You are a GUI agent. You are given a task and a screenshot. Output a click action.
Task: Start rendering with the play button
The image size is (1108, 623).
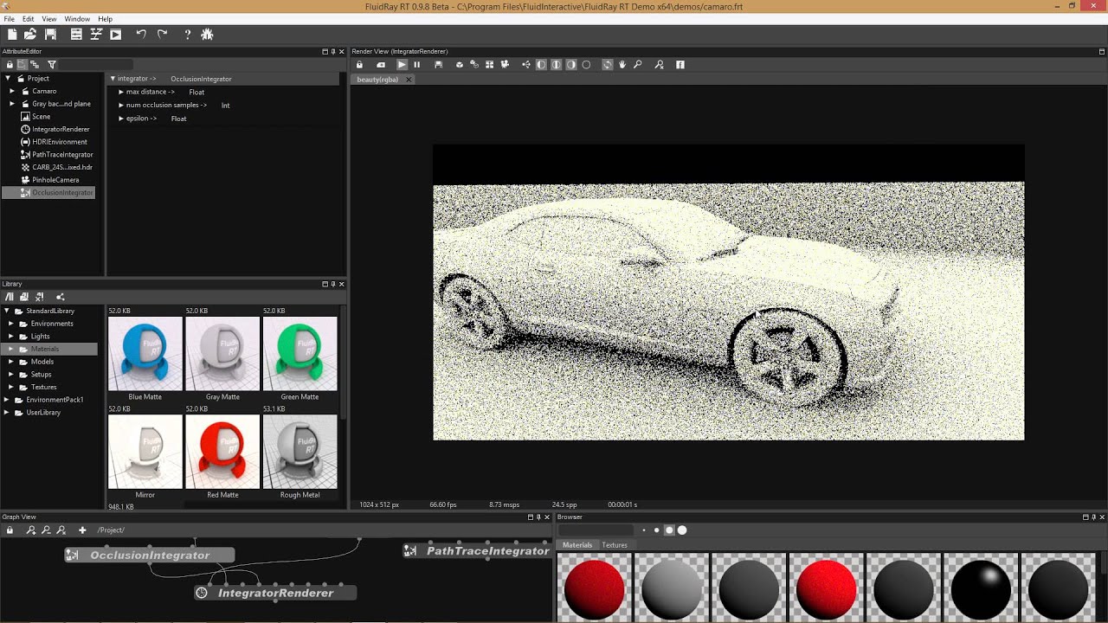(x=402, y=65)
